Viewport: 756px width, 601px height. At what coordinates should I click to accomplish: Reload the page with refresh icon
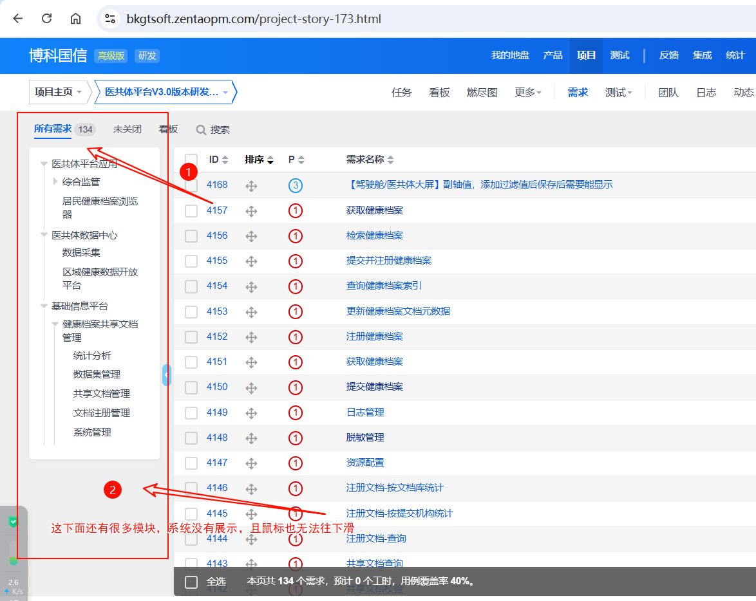coord(47,19)
